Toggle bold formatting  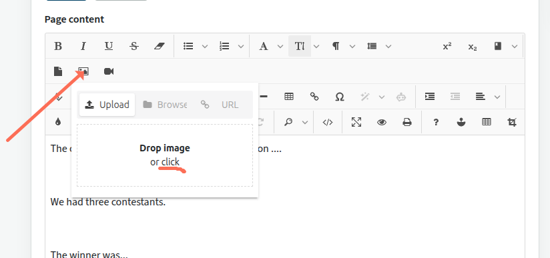tap(58, 46)
